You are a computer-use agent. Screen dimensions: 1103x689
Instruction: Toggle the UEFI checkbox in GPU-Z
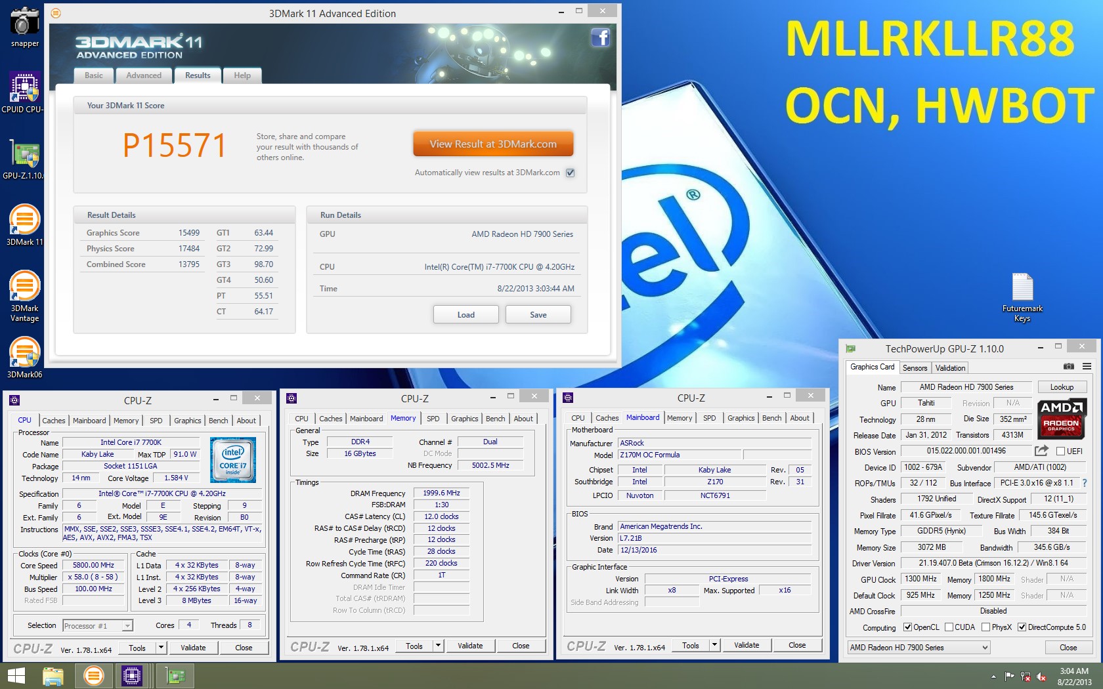click(x=1060, y=451)
